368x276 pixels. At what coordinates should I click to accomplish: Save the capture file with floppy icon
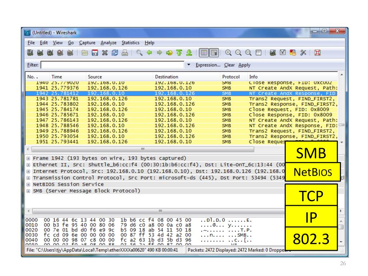click(x=95, y=52)
